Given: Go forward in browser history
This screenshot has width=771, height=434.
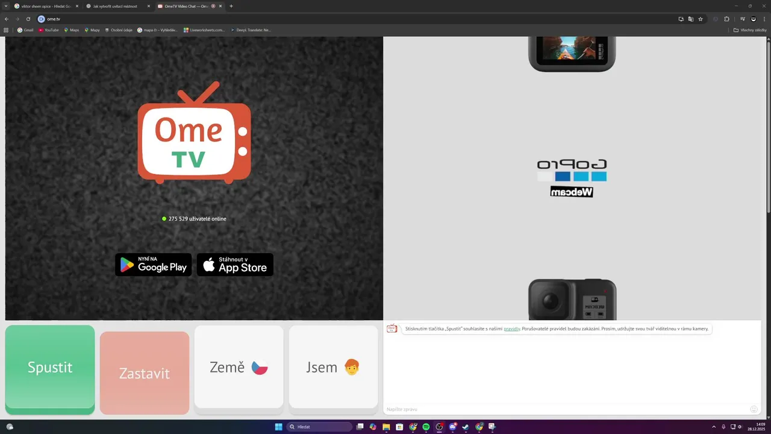Looking at the screenshot, I should click(17, 19).
